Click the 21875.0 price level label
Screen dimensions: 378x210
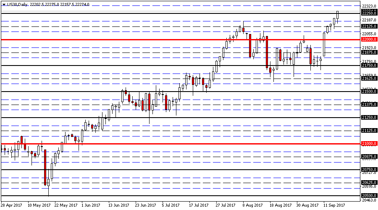tap(368, 52)
